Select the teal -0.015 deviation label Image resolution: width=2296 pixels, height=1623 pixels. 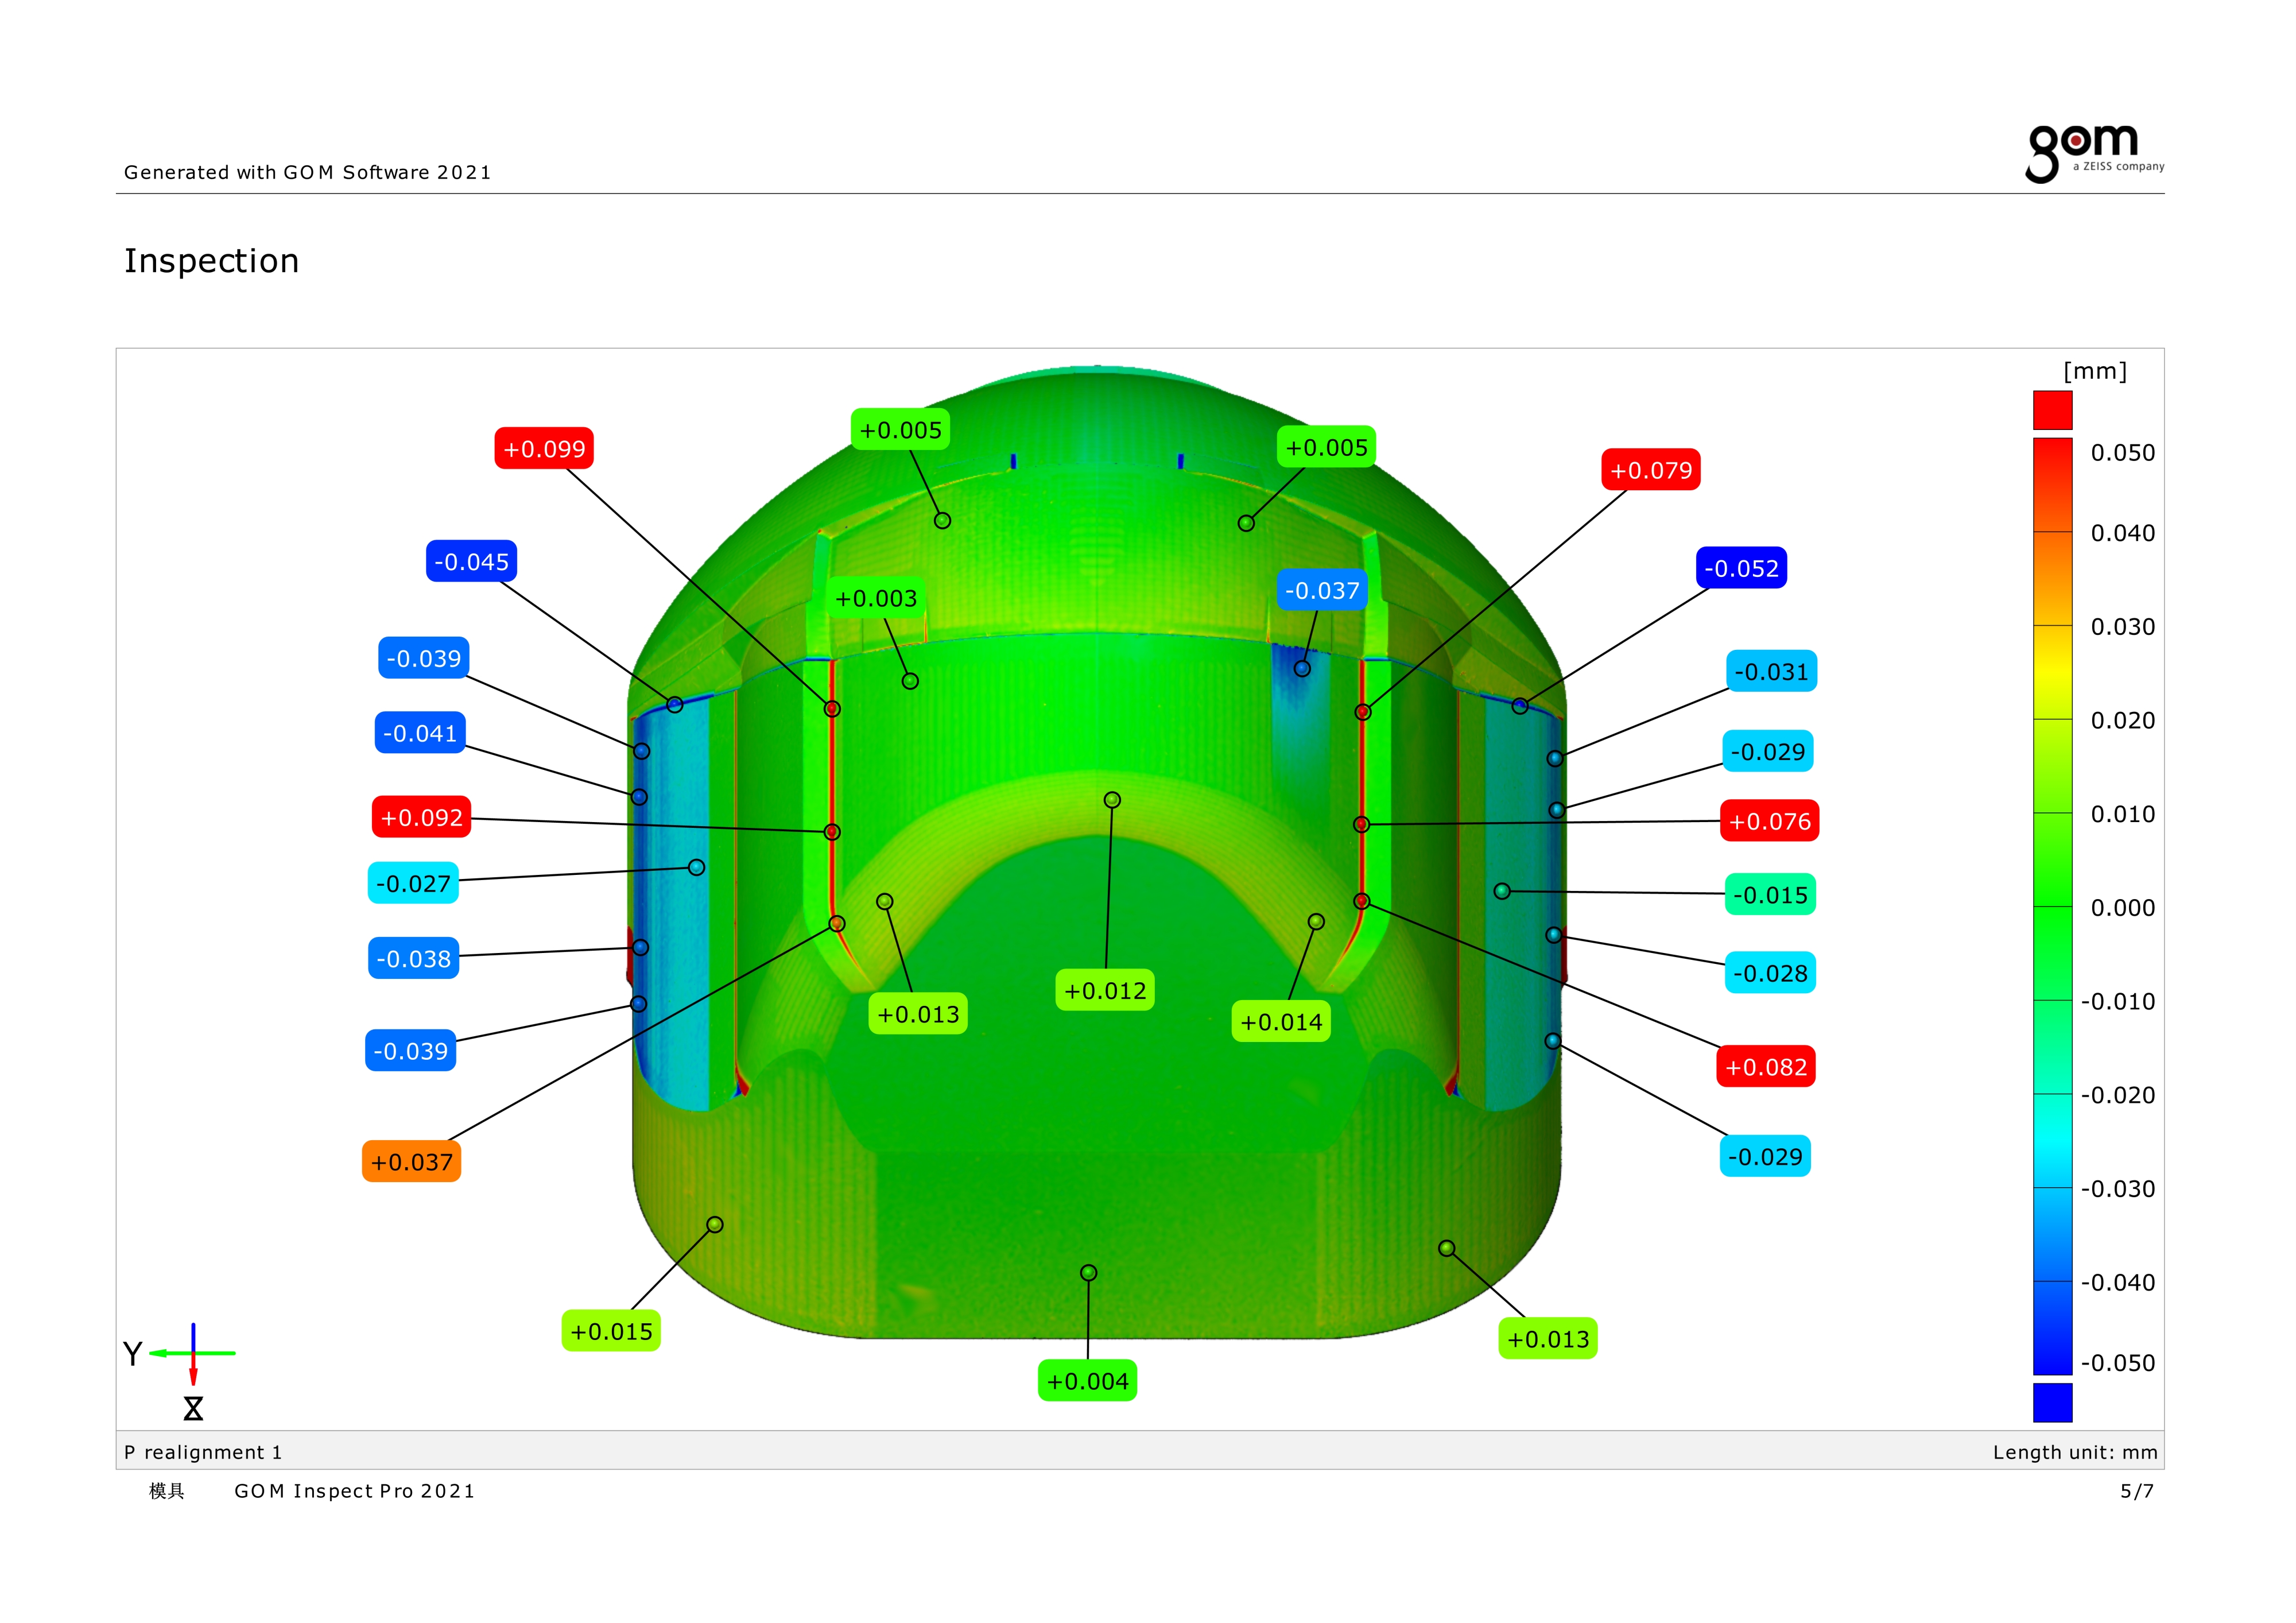pos(1770,894)
